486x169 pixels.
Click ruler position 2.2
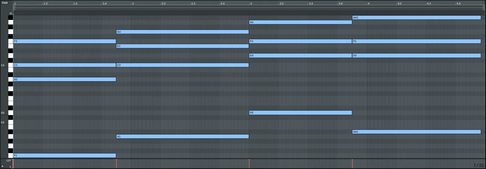(x=163, y=4)
